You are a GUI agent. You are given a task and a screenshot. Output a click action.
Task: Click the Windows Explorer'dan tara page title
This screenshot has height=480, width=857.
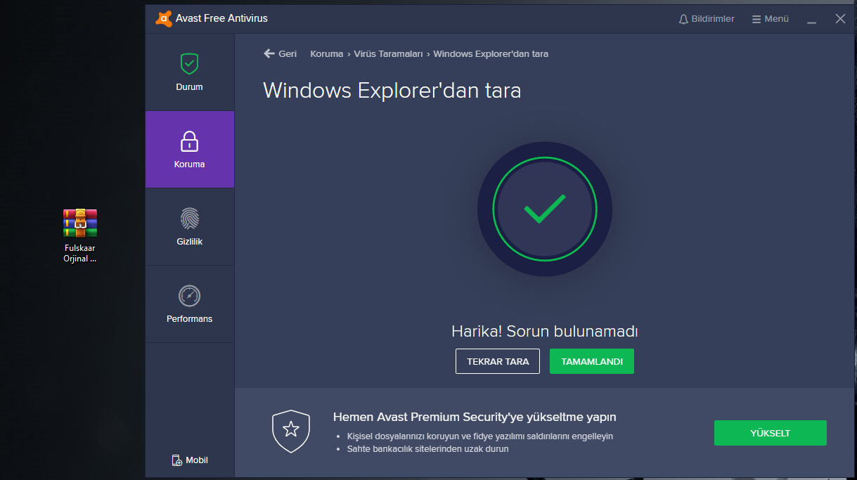(x=392, y=91)
